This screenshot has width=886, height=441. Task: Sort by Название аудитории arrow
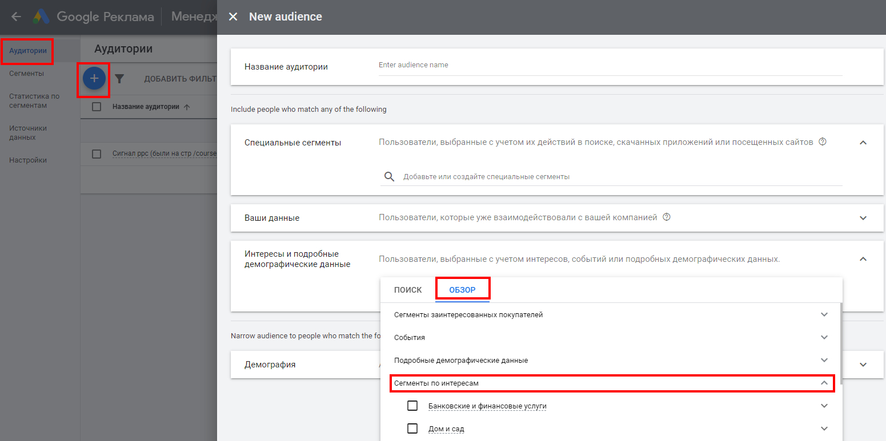coord(187,107)
